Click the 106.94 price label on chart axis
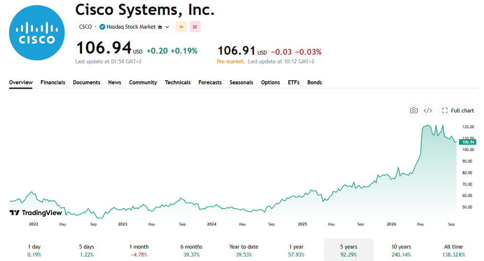This screenshot has width=484, height=261. point(467,142)
